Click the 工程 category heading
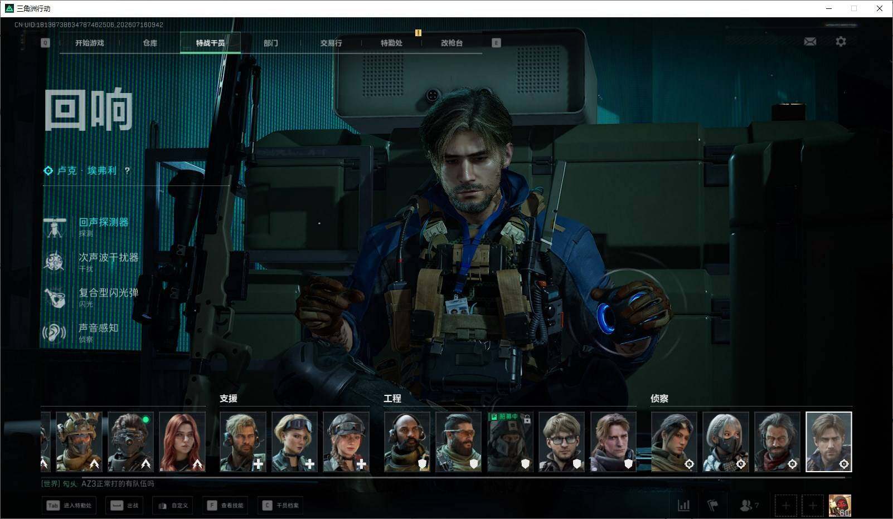 click(x=392, y=398)
